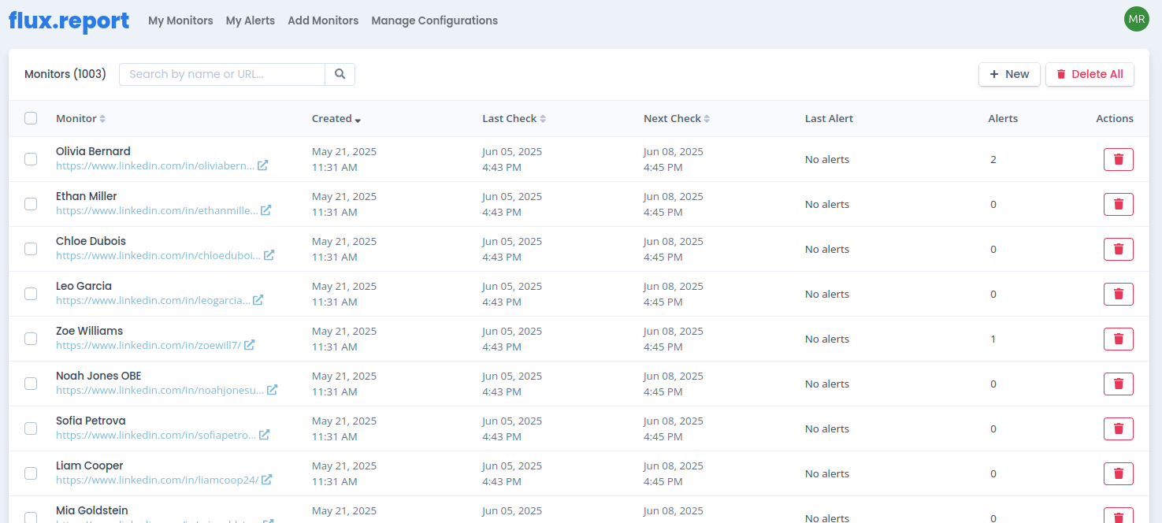Sort monitors by the Monitor column
Screen dimensions: 1162x523
click(x=80, y=118)
